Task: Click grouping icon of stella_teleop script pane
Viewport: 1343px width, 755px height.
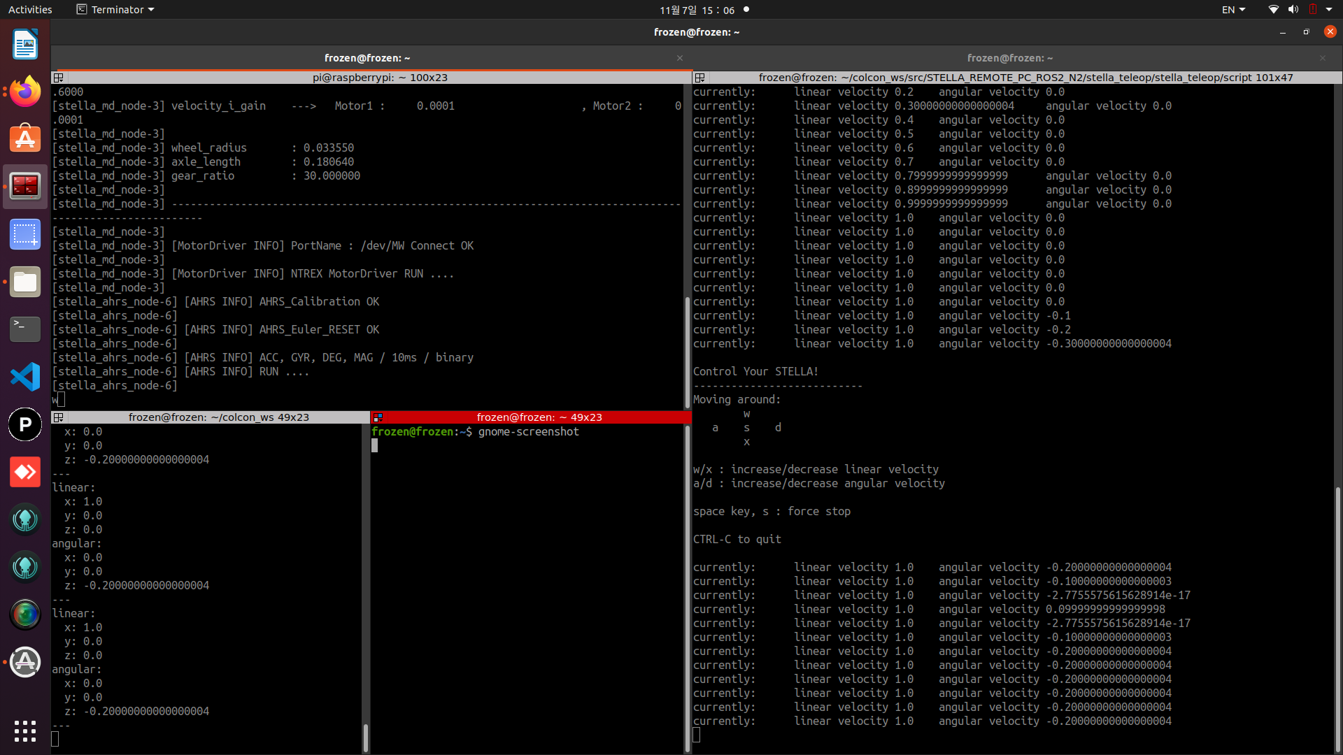Action: pyautogui.click(x=699, y=78)
